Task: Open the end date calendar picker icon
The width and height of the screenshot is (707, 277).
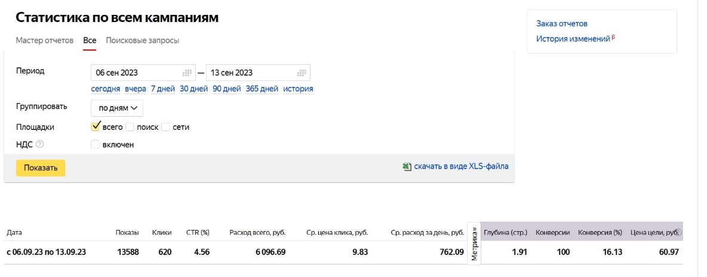Action: (x=302, y=73)
